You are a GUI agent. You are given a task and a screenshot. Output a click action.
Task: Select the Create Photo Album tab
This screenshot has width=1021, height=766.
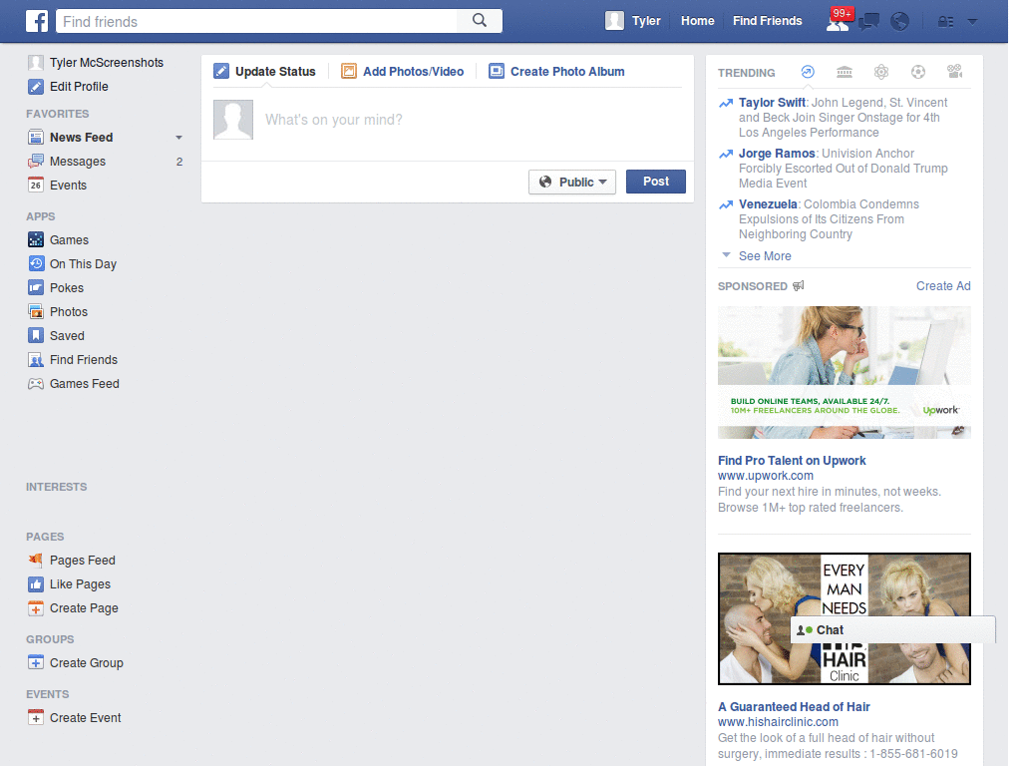[x=556, y=72]
